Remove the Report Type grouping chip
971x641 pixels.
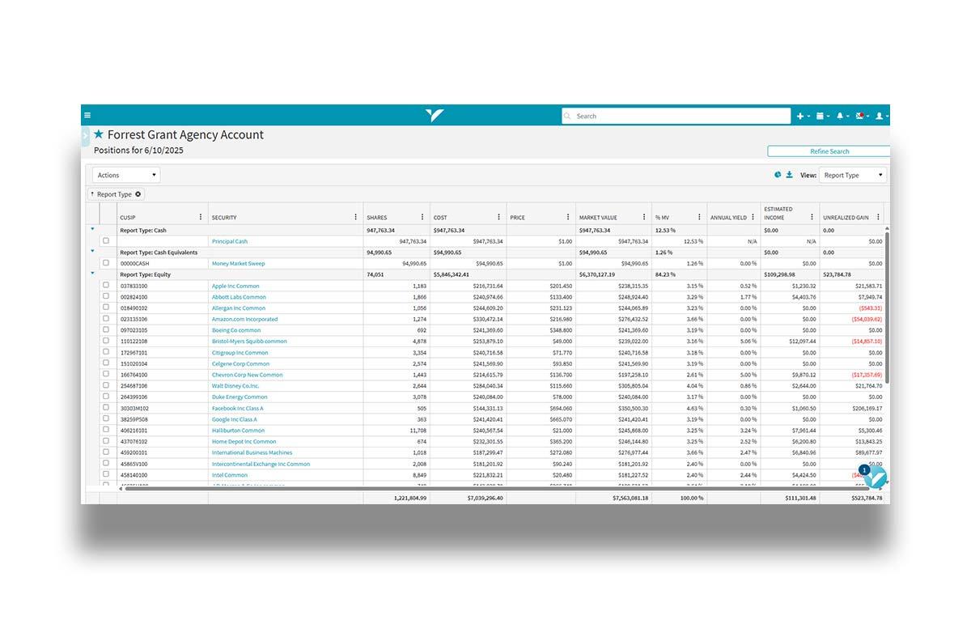pos(138,194)
